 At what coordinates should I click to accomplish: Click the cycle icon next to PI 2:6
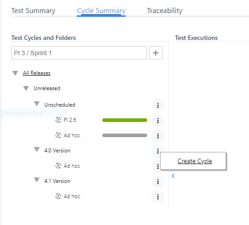[x=58, y=120]
